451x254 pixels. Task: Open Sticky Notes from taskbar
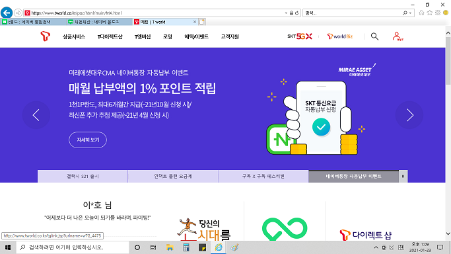coord(203,247)
